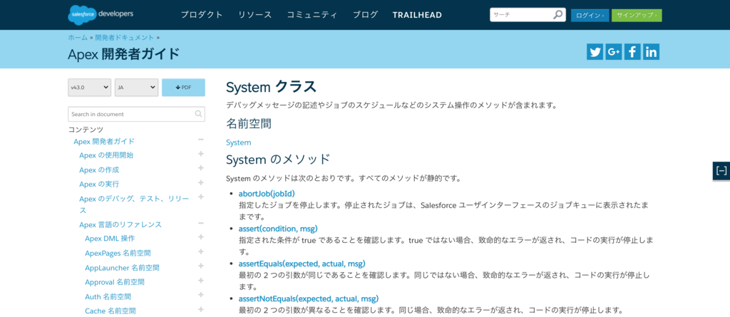Screen dimensions: 730x317
Task: Open Apex の実行 tree item
Action: [99, 185]
